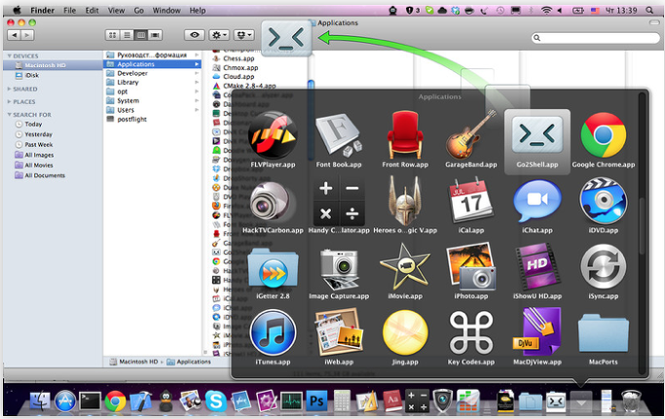Open Skype from the Dock
665x419 pixels.
pos(215,401)
